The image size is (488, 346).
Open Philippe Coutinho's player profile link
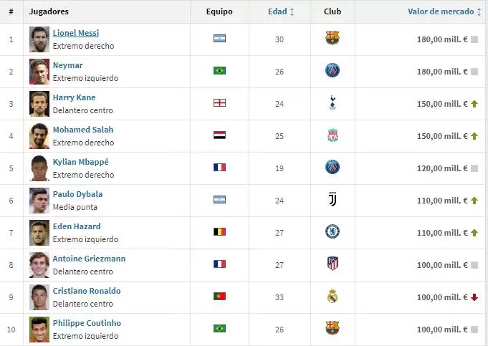(87, 323)
